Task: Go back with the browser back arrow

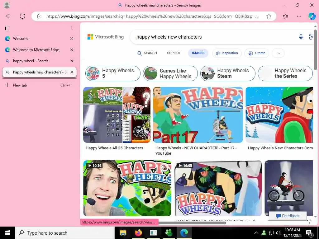Action: click(x=8, y=16)
